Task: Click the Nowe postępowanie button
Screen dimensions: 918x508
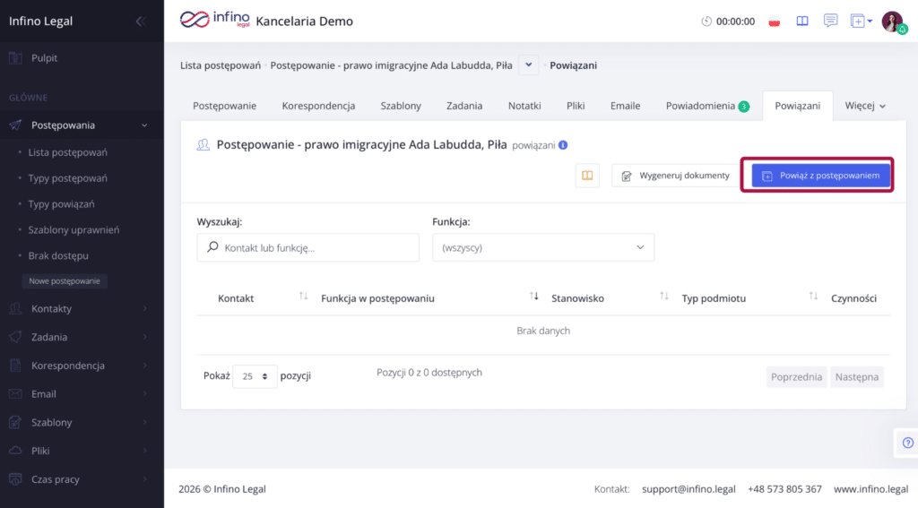Action: [65, 281]
